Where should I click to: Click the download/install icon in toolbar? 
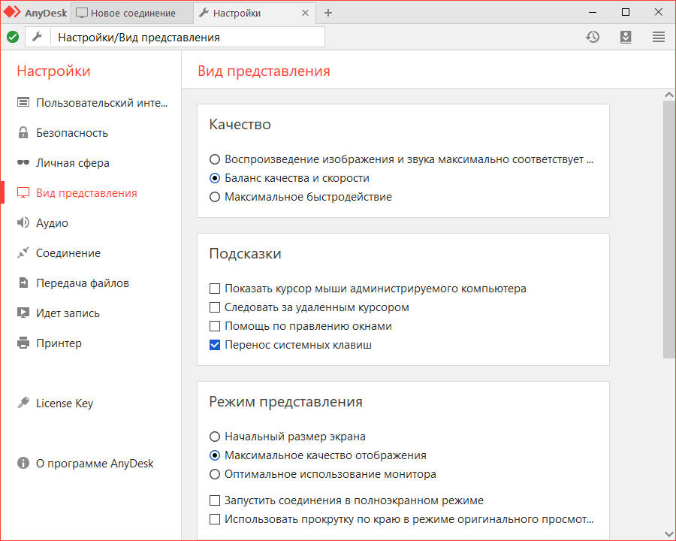626,37
